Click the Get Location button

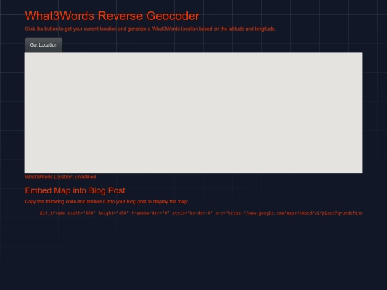click(44, 45)
